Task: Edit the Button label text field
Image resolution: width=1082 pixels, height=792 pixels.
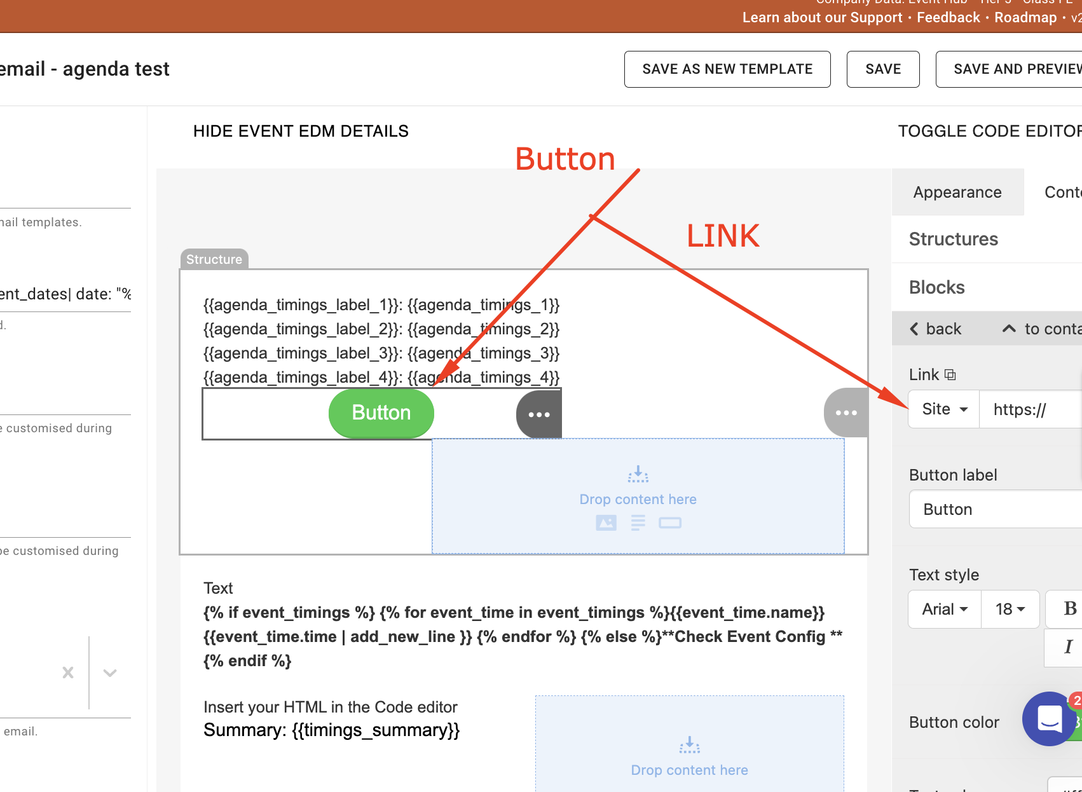Action: (x=996, y=509)
